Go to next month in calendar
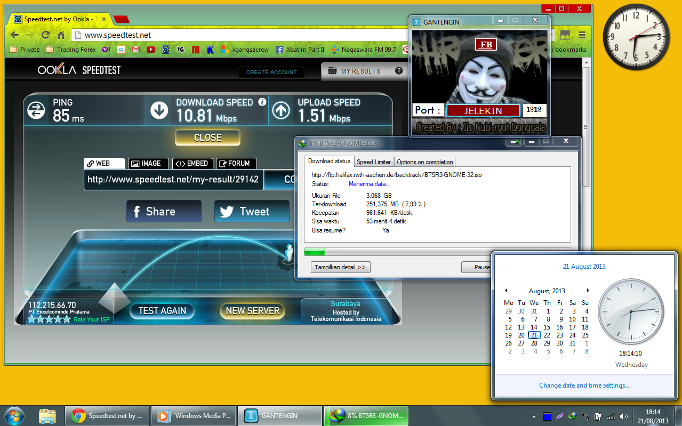 click(x=588, y=291)
